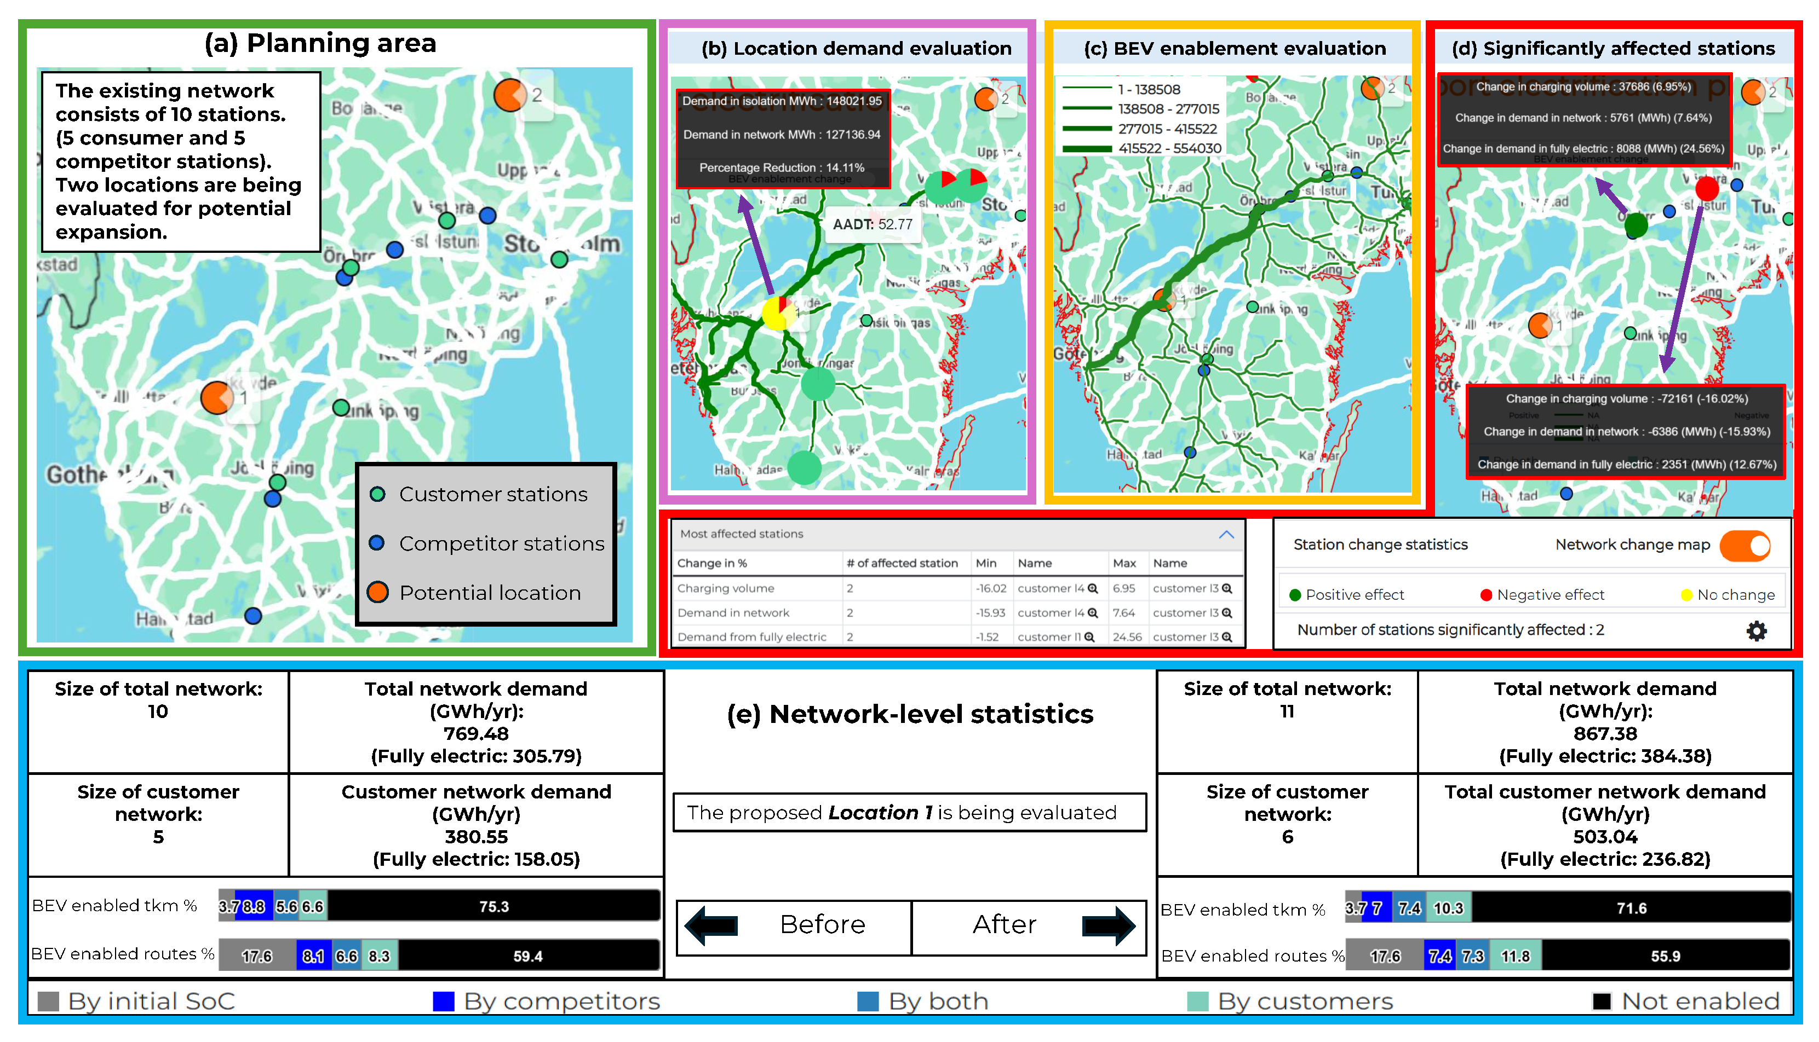Click potential location 1 marker in planning map
This screenshot has width=1819, height=1042.
tap(216, 398)
